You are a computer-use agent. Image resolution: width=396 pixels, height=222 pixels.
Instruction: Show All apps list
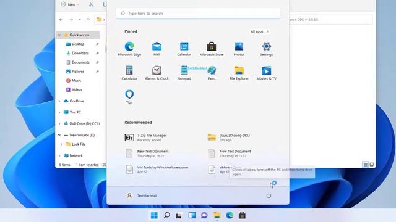click(x=259, y=31)
